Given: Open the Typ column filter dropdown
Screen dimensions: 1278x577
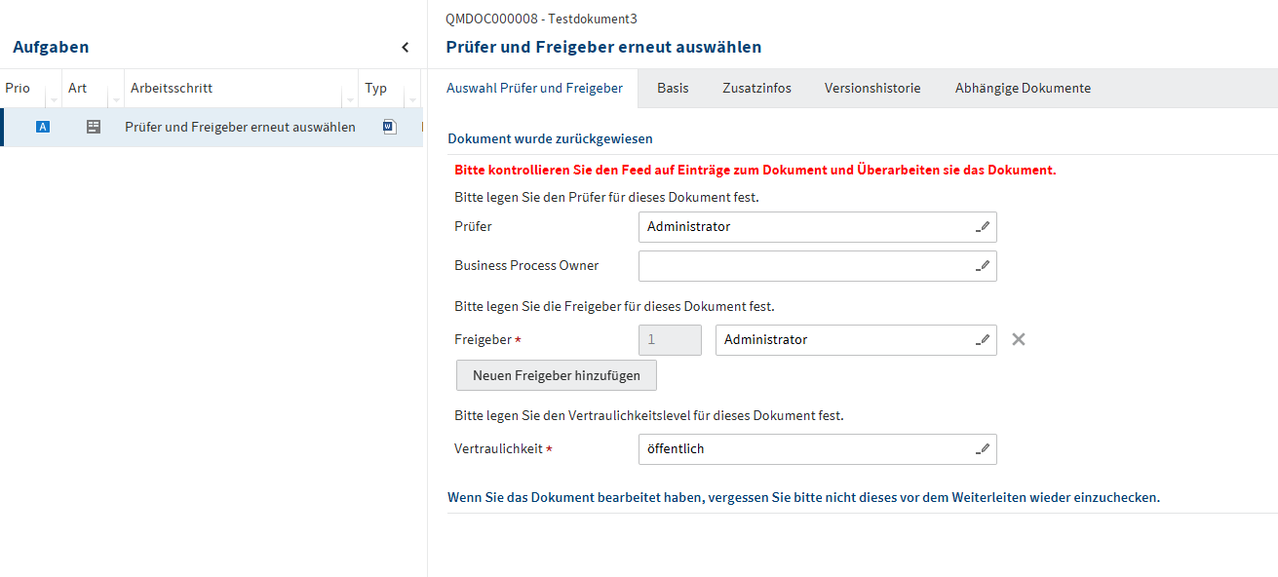Looking at the screenshot, I should 411,100.
